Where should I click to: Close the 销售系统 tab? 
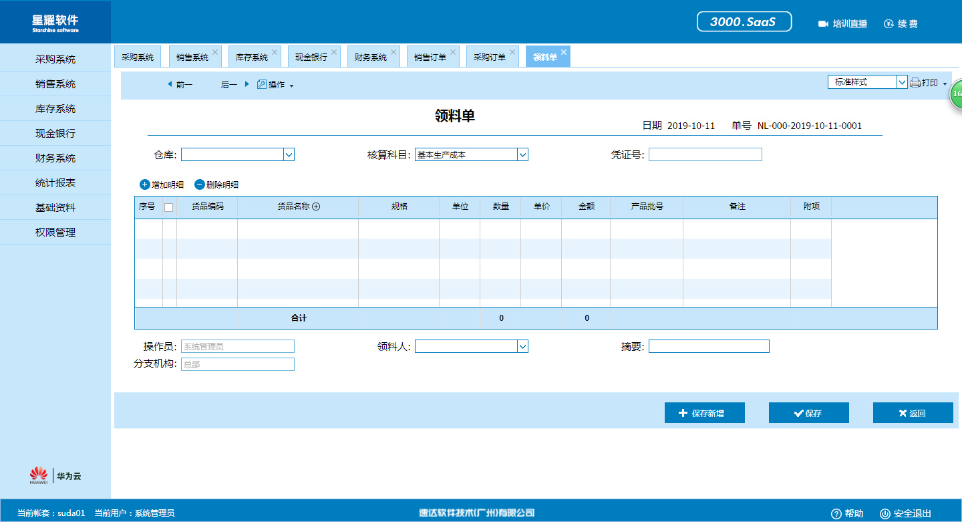(215, 52)
